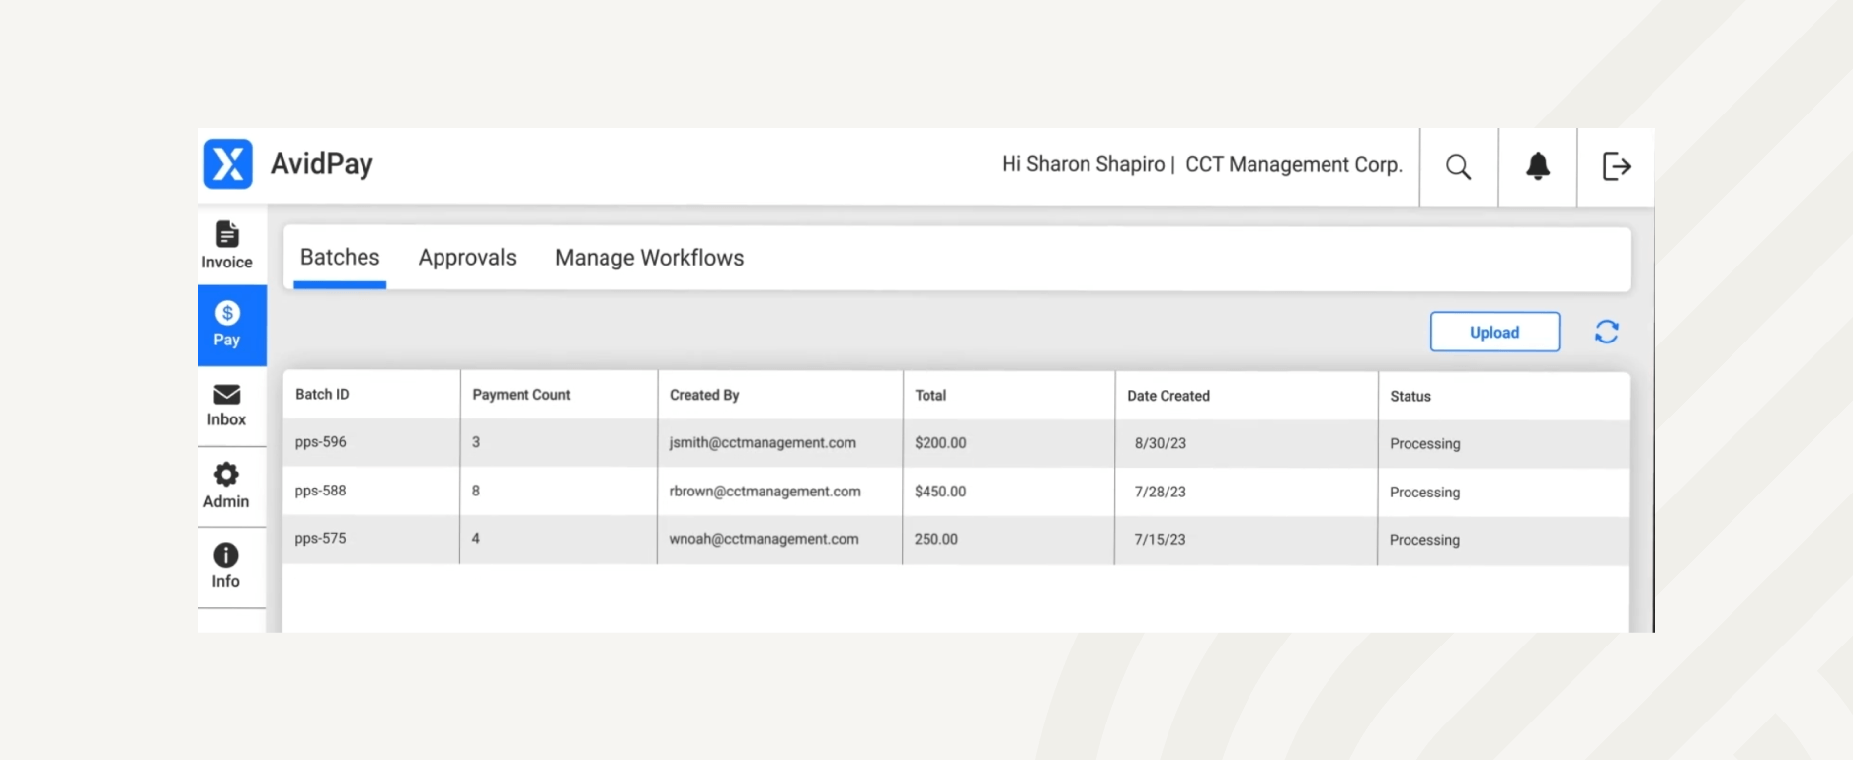Select batch pps-588

[320, 491]
